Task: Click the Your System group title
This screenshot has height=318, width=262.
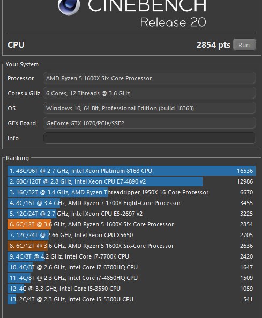Action: [22, 64]
